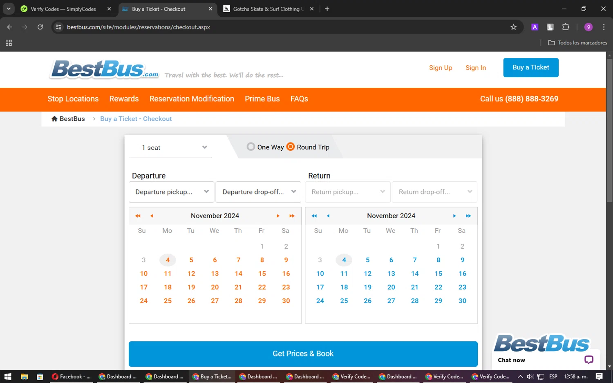This screenshot has height=383, width=613.
Task: Switch to Verify Codes SimplyCodes tab
Action: tap(65, 9)
